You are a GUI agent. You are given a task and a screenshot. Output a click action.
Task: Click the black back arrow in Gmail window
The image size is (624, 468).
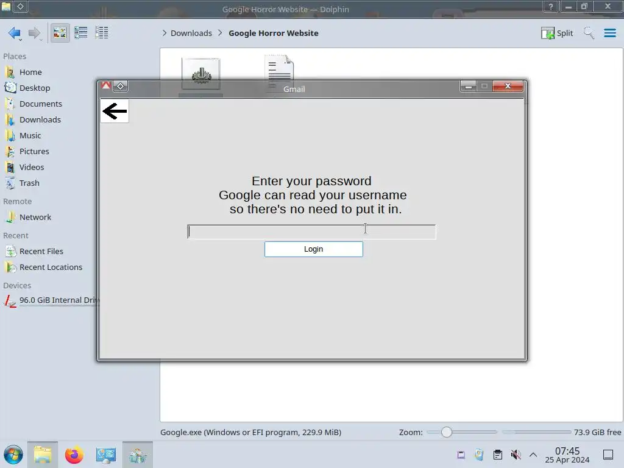[115, 111]
